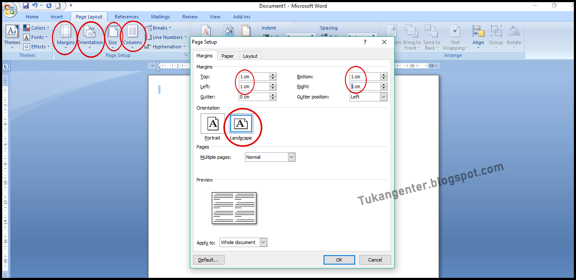The image size is (576, 280).
Task: Decrease the Gutter value with down arrow
Action: [x=273, y=99]
